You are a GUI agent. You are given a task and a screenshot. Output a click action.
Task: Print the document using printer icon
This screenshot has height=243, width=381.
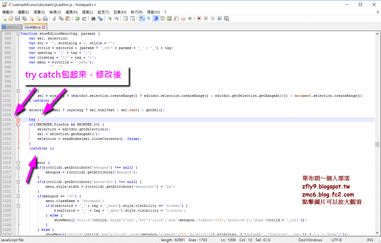[45, 19]
